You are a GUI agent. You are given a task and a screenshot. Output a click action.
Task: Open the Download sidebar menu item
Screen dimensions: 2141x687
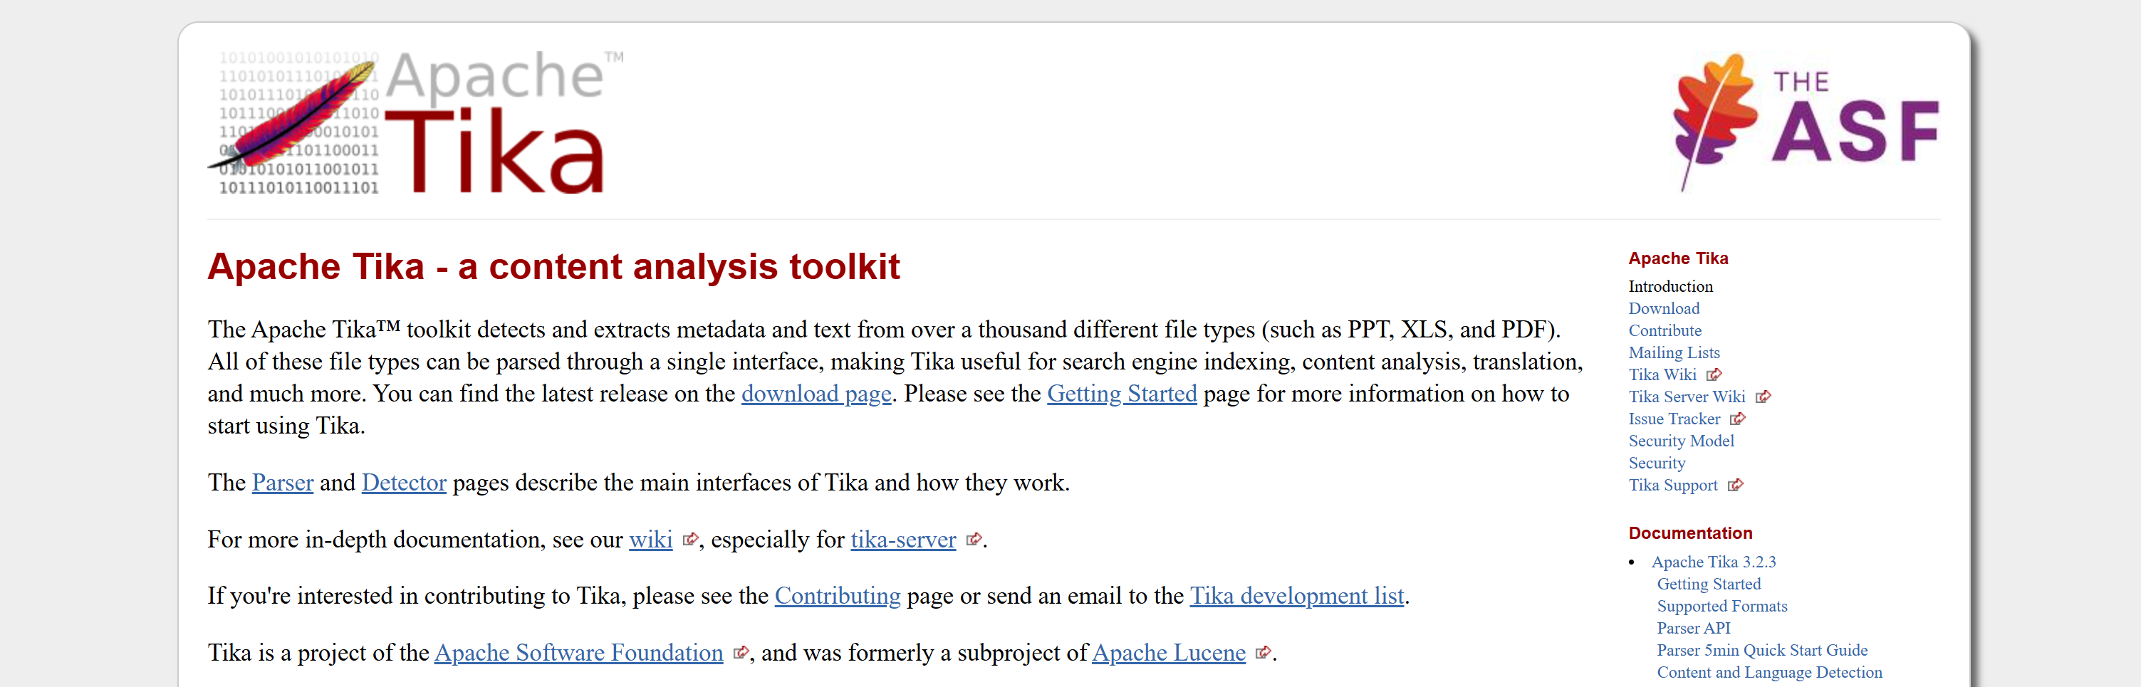click(x=1663, y=308)
